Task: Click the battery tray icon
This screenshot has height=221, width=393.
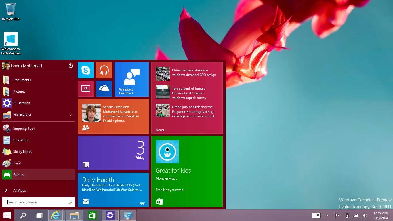Action: pos(347,216)
